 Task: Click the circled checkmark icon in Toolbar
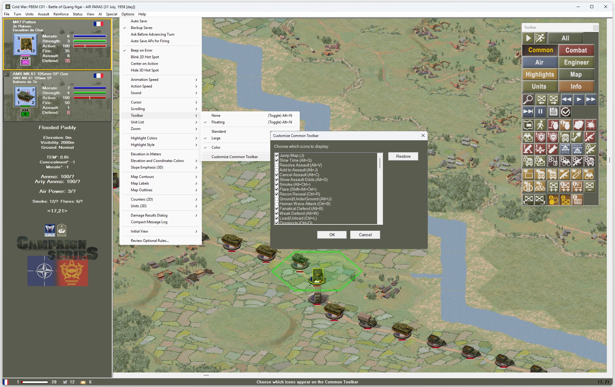pos(565,112)
